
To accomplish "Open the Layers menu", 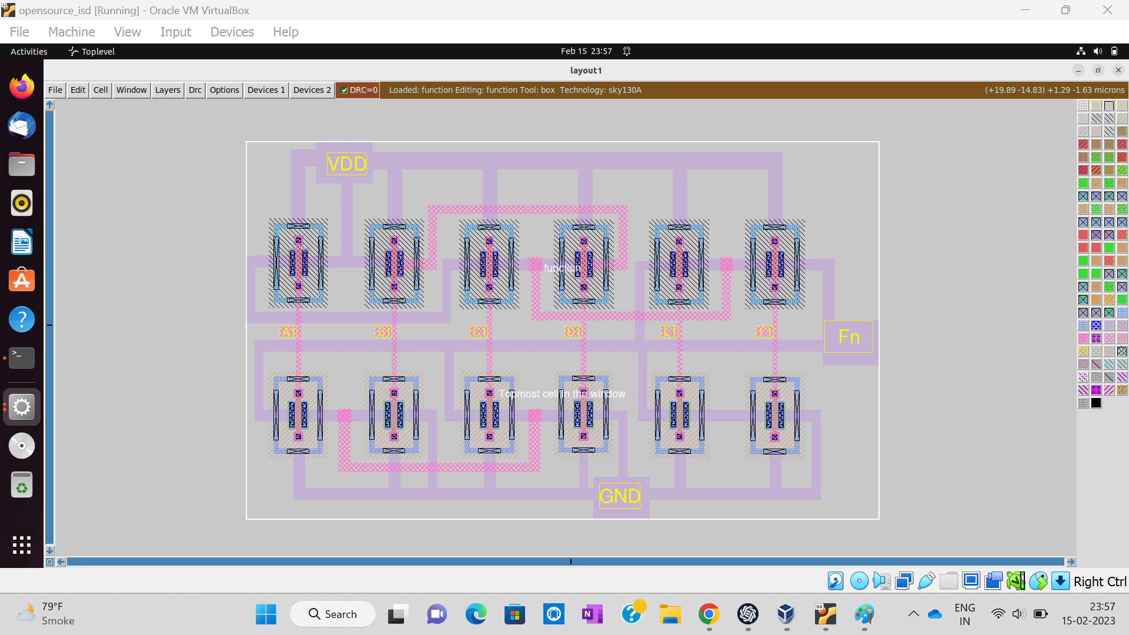I will coord(168,90).
